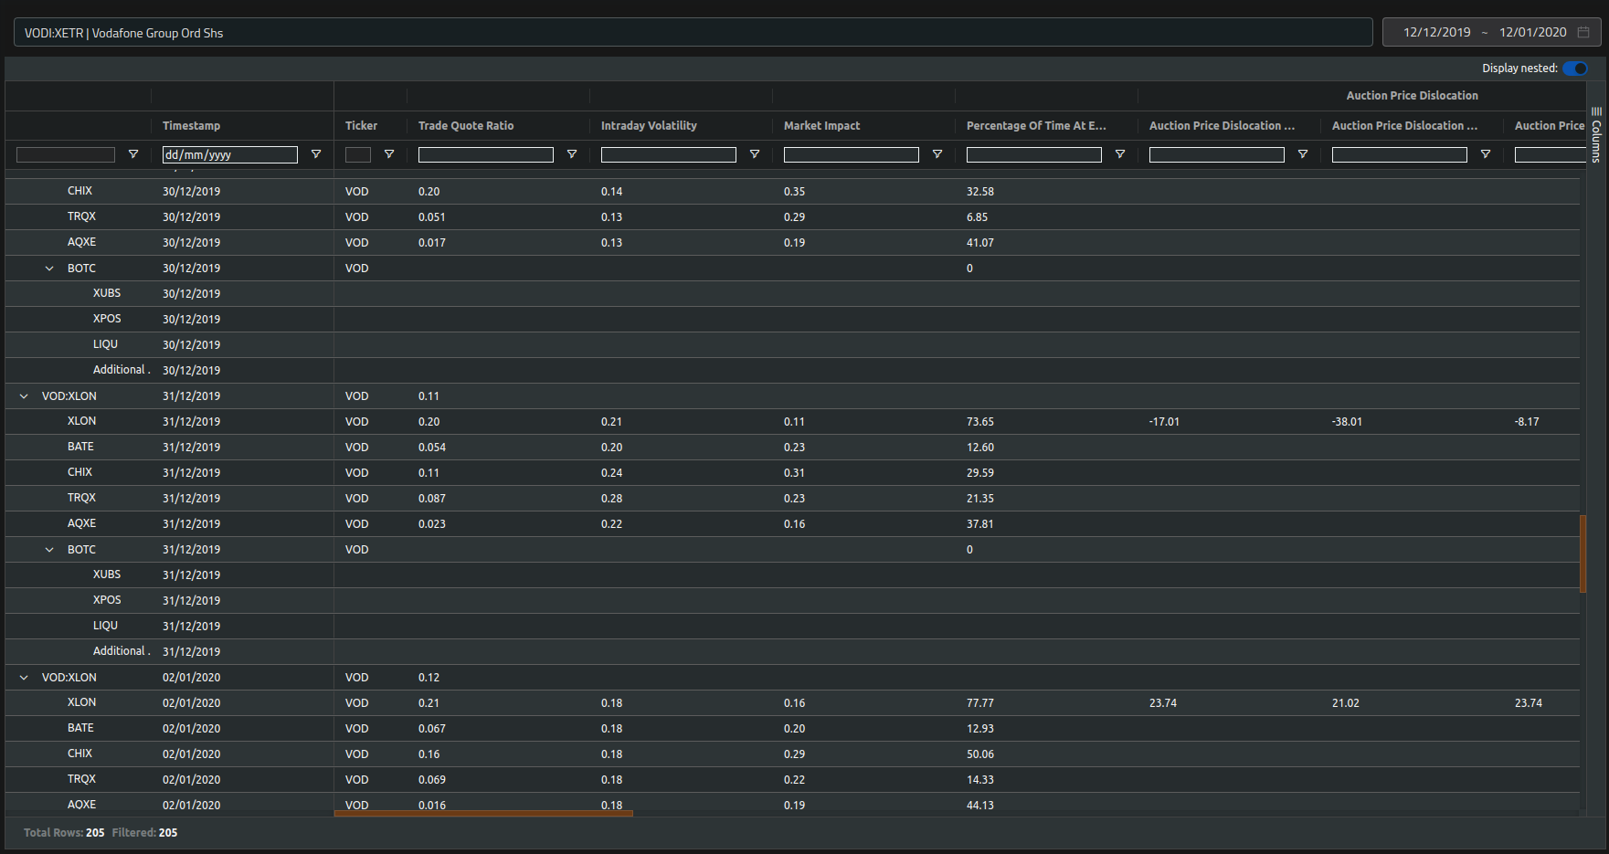
Task: Click the Percentage Of Time filter funnel icon
Action: coord(1120,154)
